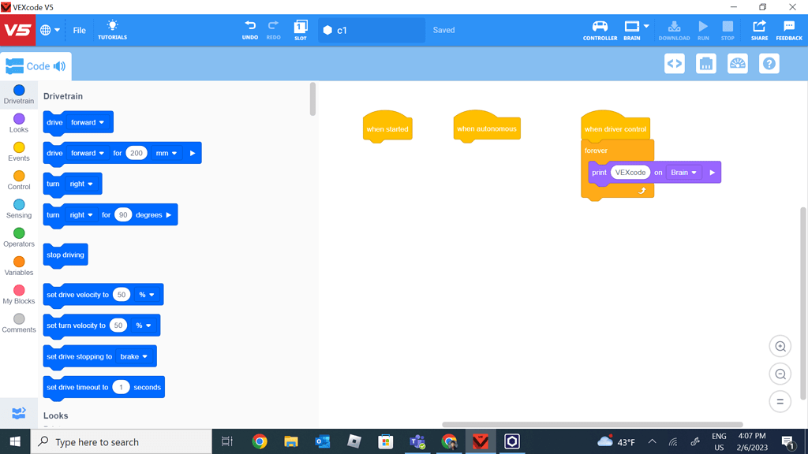Open the Devices window icon
Screen dimensions: 808x454
705,63
